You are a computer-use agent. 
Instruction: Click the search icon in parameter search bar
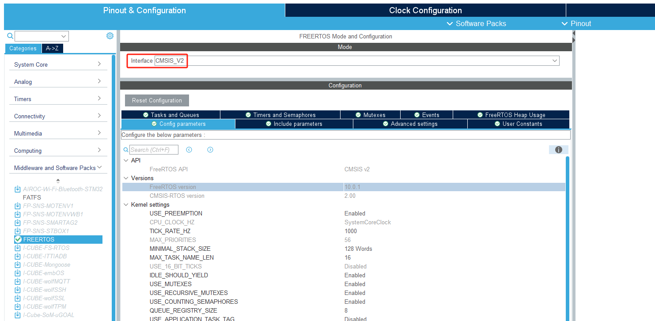pyautogui.click(x=126, y=150)
